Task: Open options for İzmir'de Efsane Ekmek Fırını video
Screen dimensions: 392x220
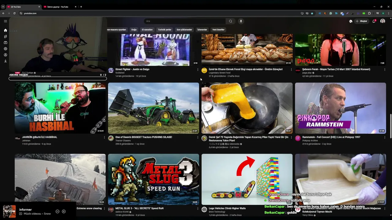Action: point(291,70)
